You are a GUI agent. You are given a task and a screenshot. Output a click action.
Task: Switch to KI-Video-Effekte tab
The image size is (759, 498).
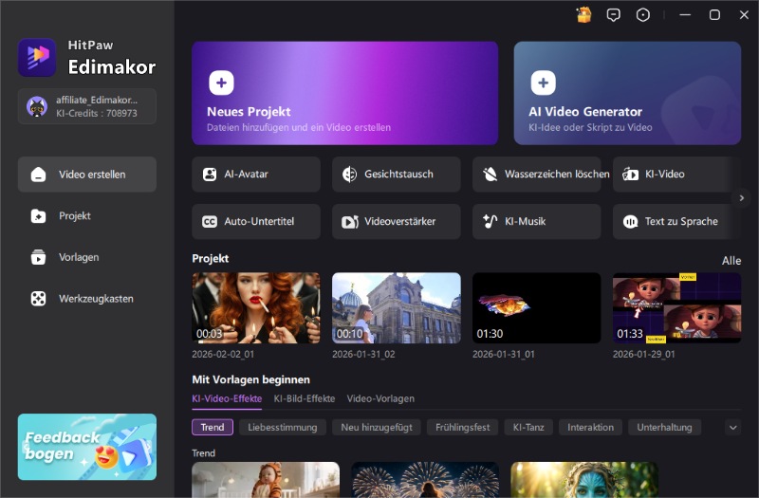[227, 398]
